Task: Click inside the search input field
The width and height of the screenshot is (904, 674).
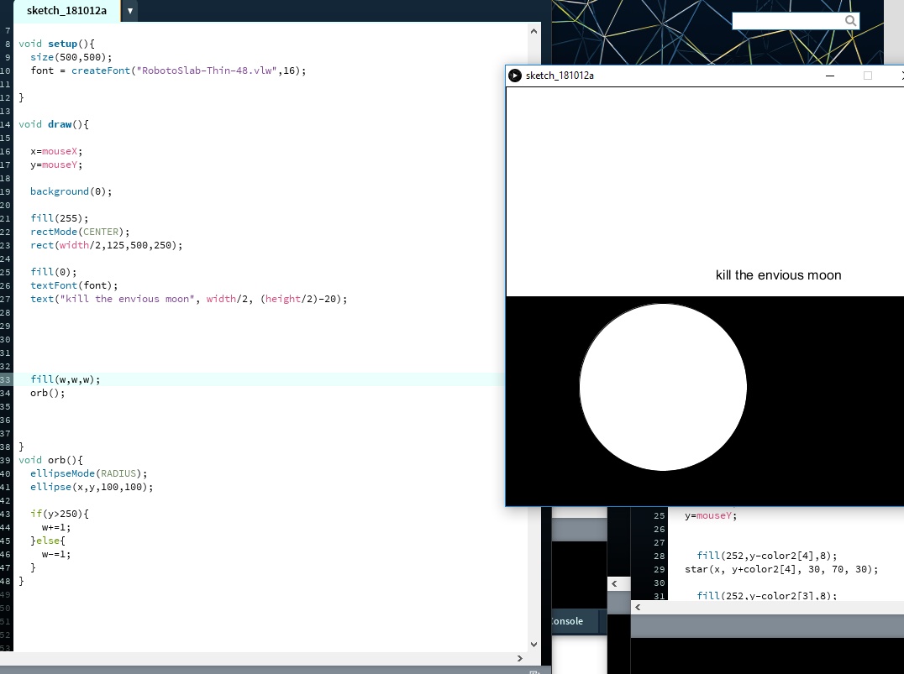Action: [786, 21]
